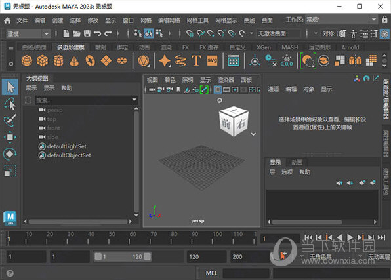Viewport: 391px width, 280px height.
Task: Open help question mark icon
Action: pyautogui.click(x=10, y=273)
